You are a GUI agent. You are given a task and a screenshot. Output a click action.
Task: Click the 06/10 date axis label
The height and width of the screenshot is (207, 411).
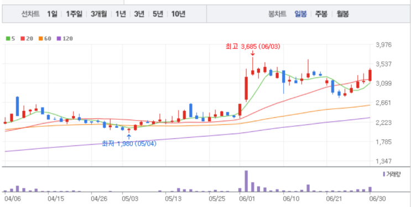pos(290,199)
